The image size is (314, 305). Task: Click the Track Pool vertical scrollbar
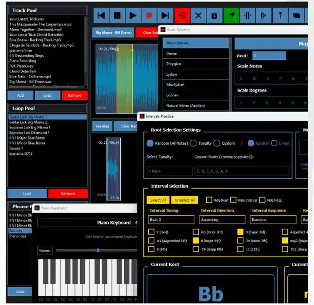pyautogui.click(x=85, y=44)
